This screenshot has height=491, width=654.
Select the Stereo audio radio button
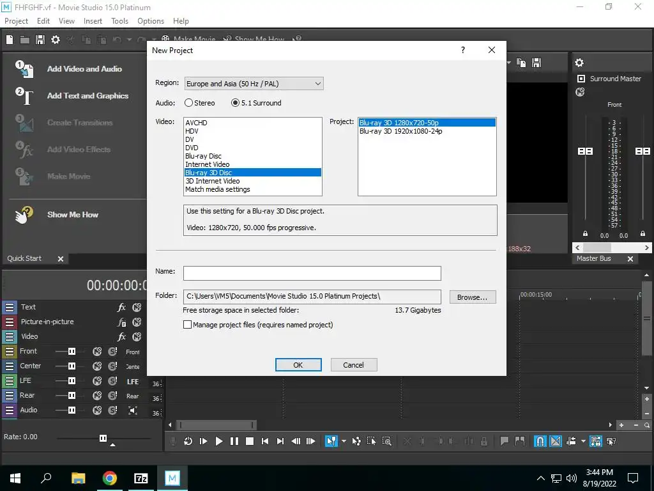point(188,103)
